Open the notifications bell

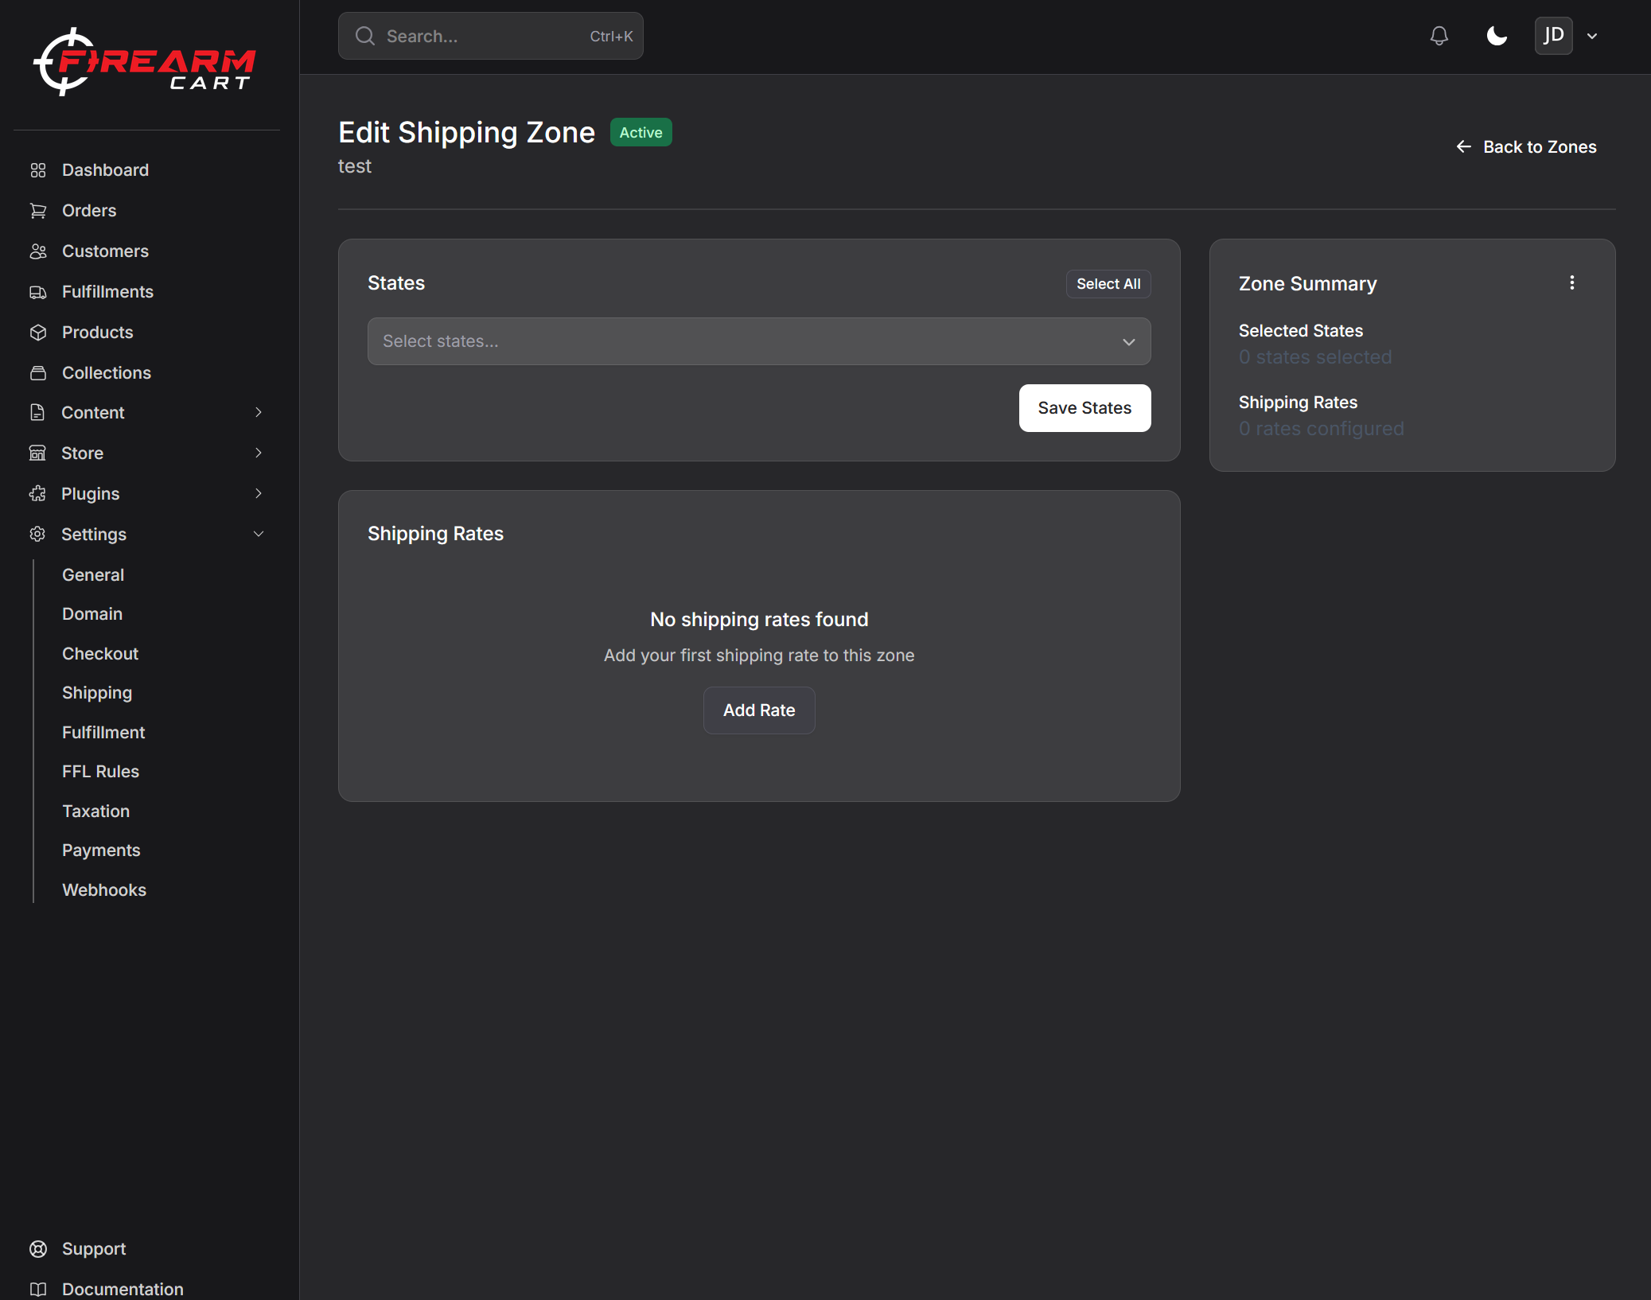[1439, 36]
